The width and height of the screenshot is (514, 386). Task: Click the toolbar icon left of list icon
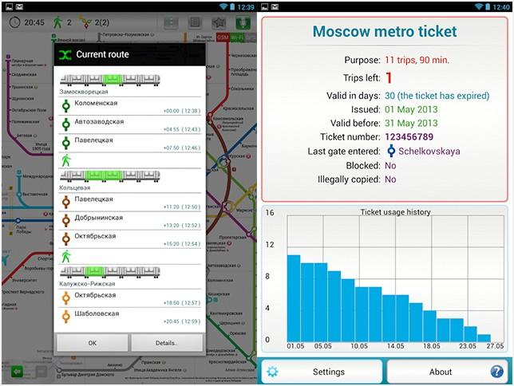tap(171, 22)
